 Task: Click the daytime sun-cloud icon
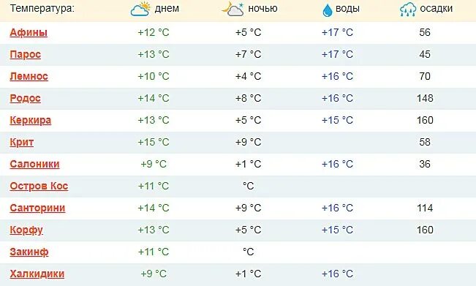[140, 9]
